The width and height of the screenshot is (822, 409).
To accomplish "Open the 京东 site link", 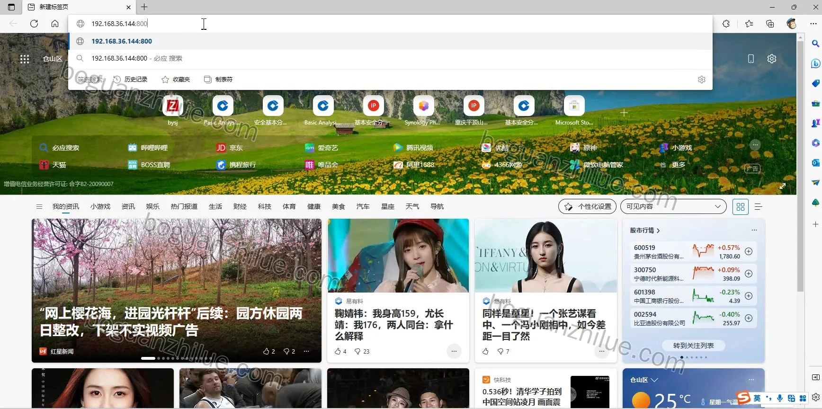I will pyautogui.click(x=230, y=148).
